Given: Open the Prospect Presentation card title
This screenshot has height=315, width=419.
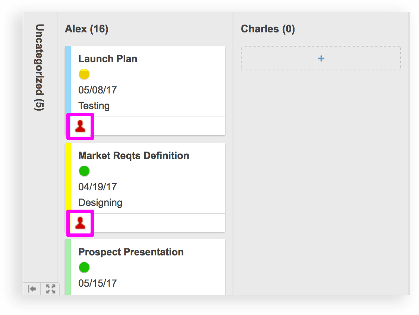Looking at the screenshot, I should (131, 252).
